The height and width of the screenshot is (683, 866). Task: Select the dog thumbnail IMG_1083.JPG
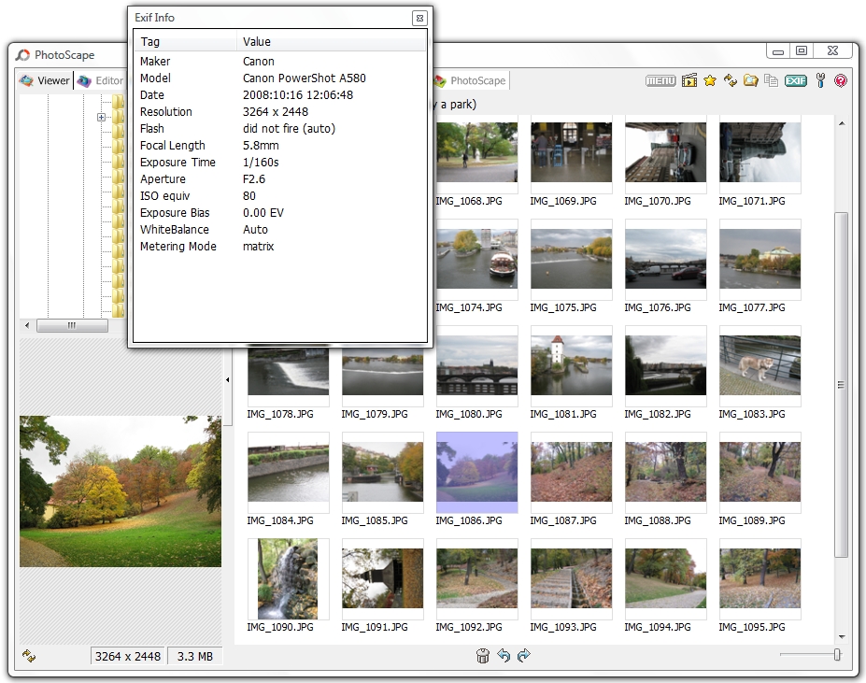(760, 365)
